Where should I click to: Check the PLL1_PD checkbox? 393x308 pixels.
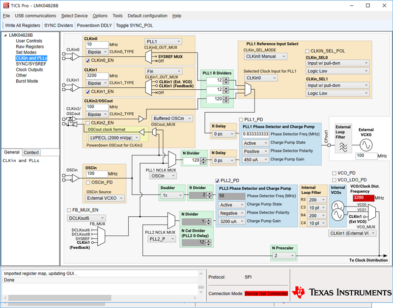click(x=241, y=120)
